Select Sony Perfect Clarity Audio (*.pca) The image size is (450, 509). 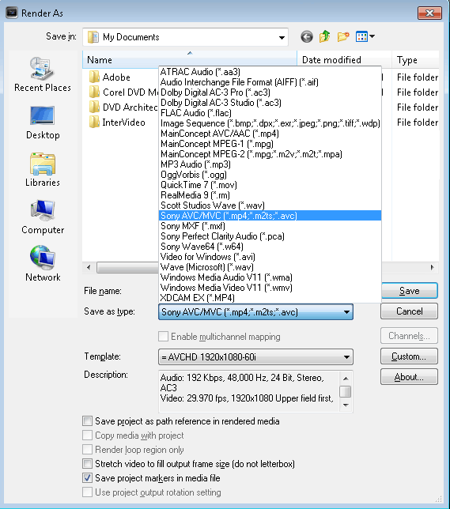(x=270, y=236)
